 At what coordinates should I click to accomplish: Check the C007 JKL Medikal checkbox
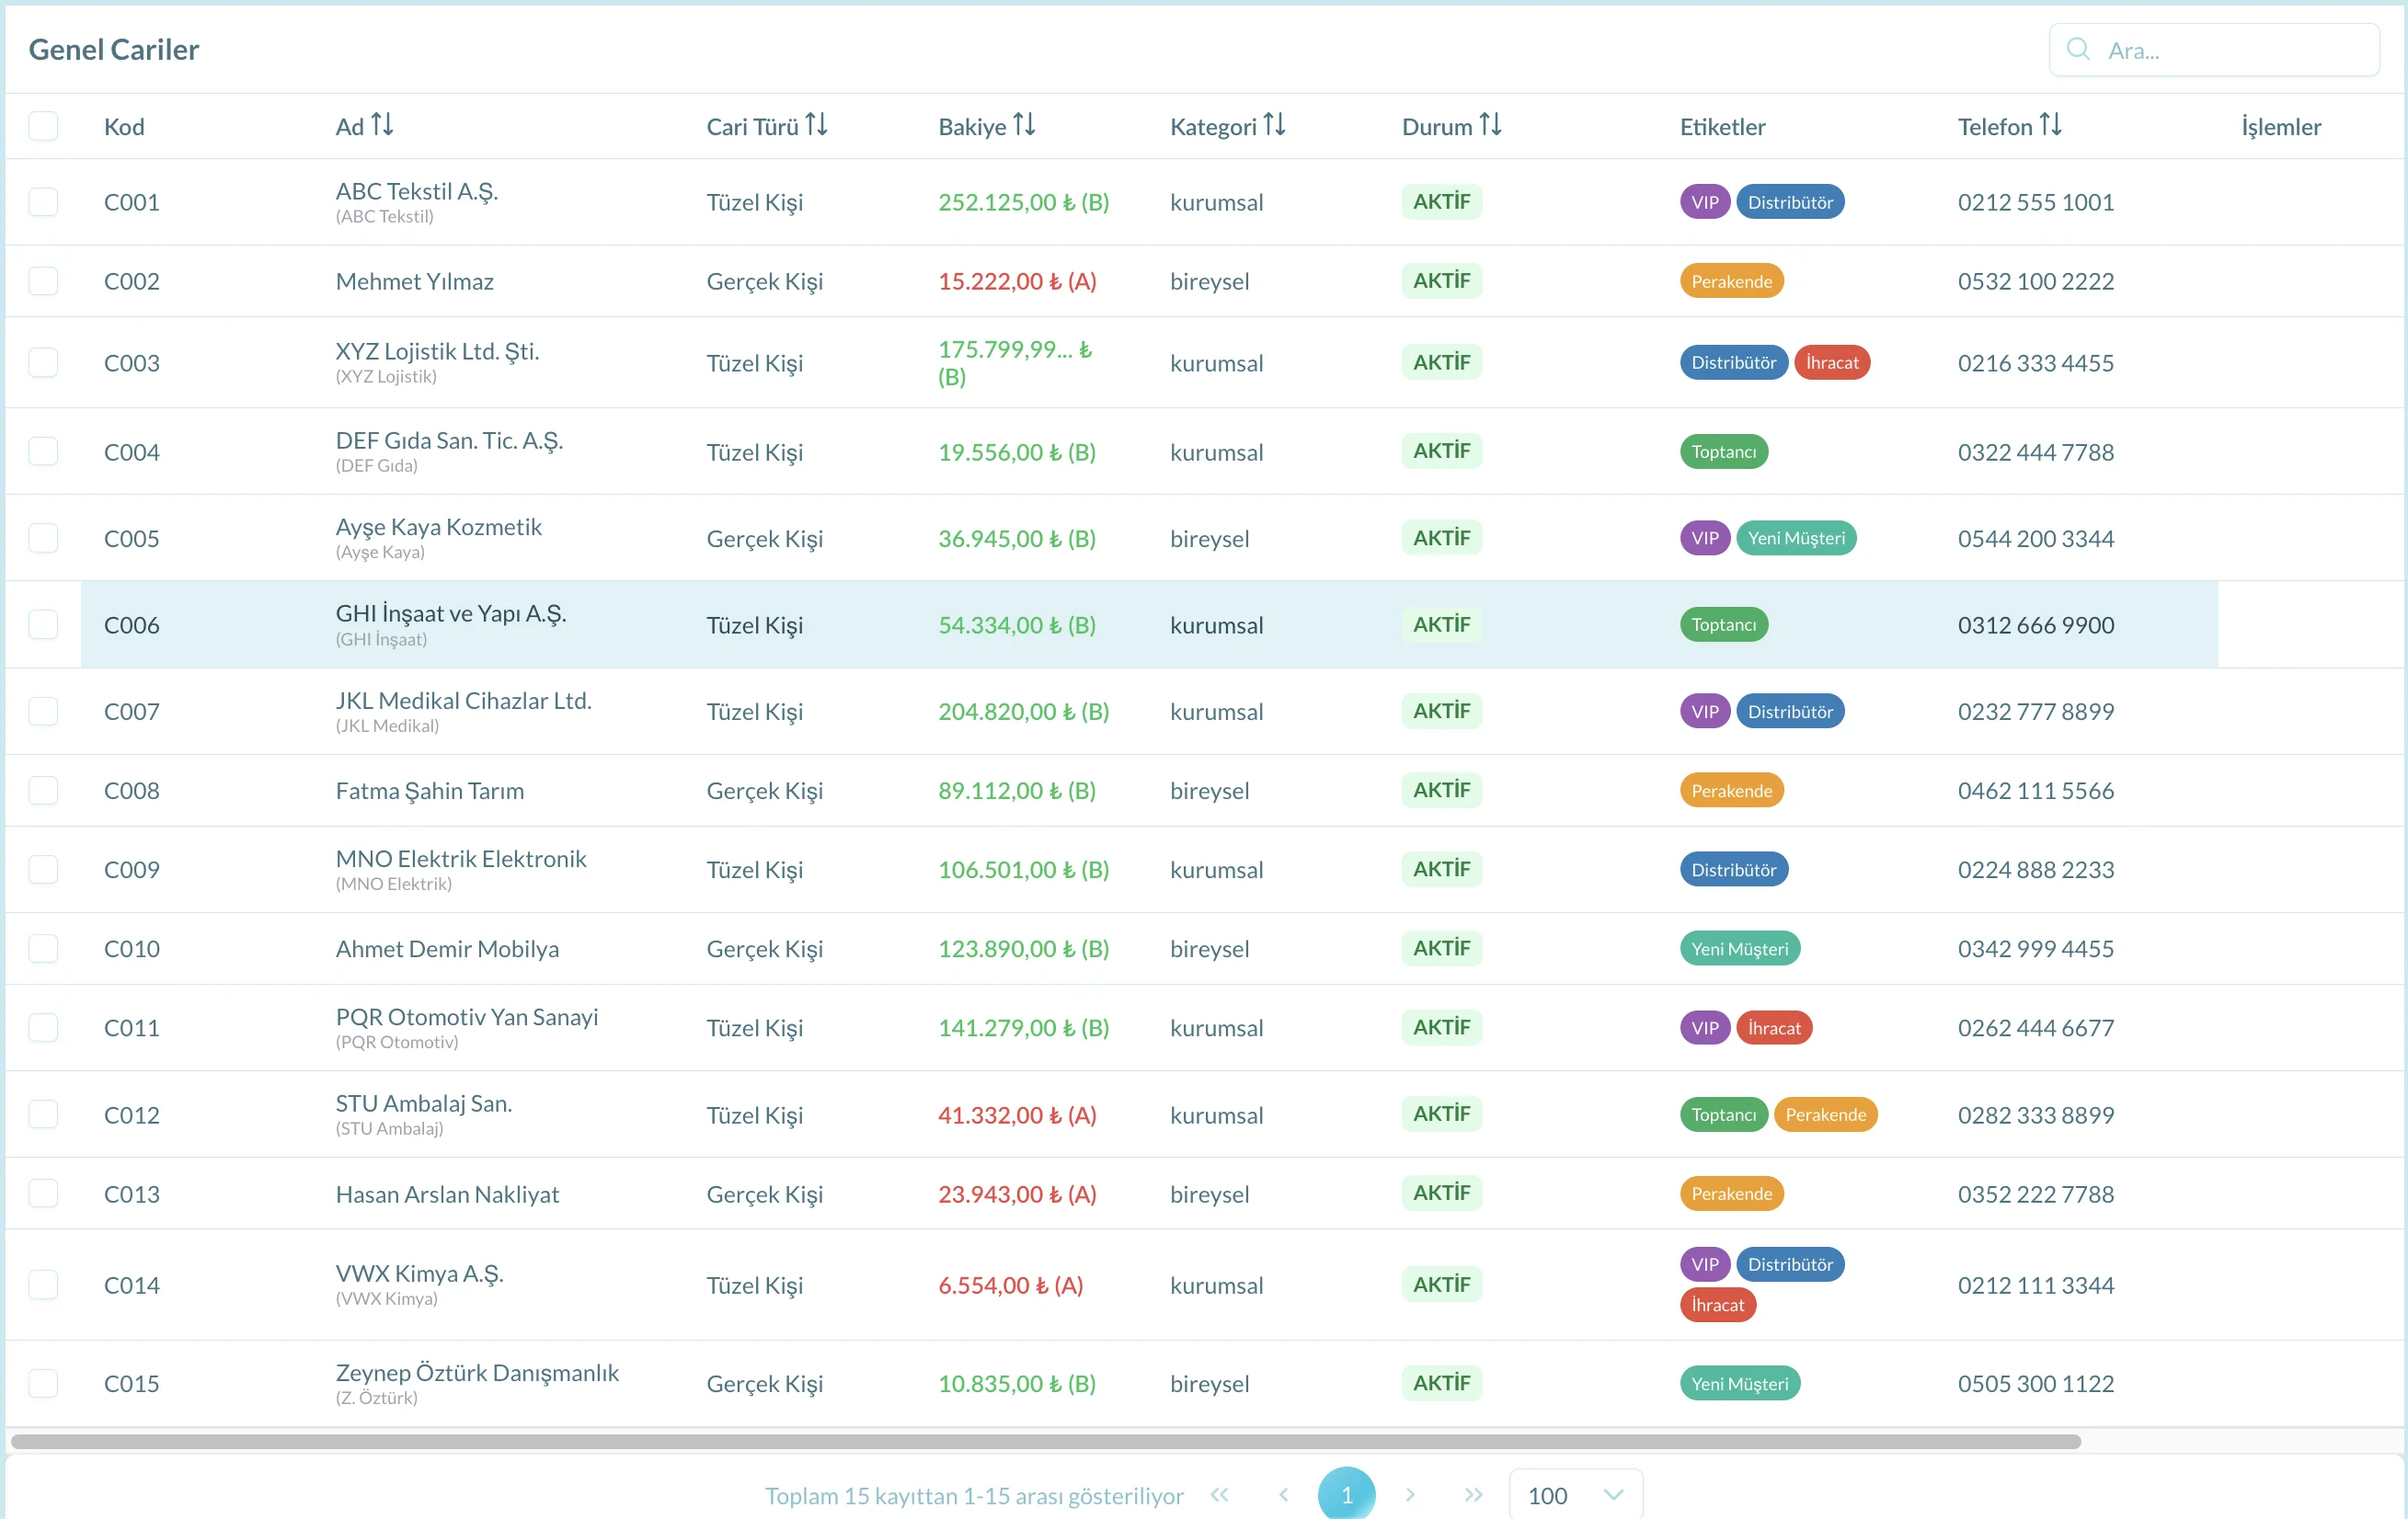pos(43,711)
